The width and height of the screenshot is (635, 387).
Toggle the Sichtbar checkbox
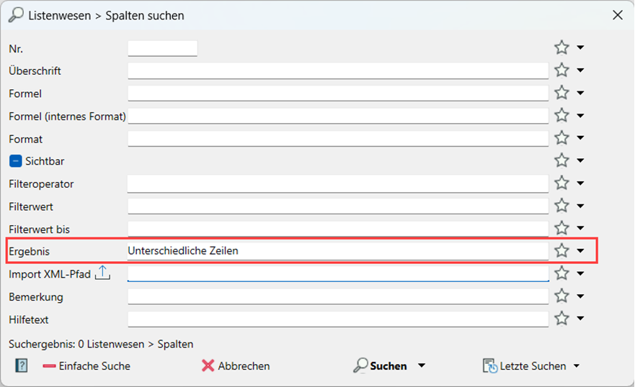[16, 161]
